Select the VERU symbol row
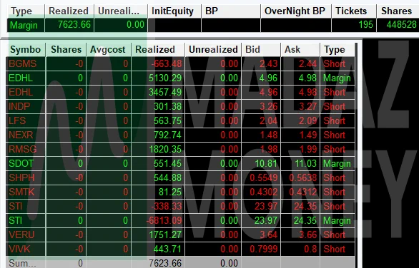This screenshot has height=268, width=419. (x=180, y=234)
